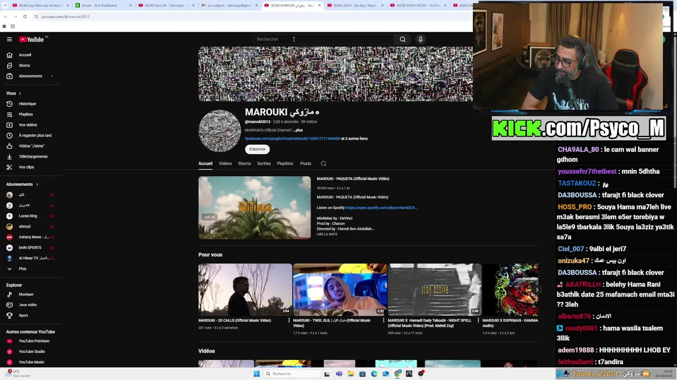Open File Explorer from the taskbar
This screenshot has width=677, height=380.
351,374
